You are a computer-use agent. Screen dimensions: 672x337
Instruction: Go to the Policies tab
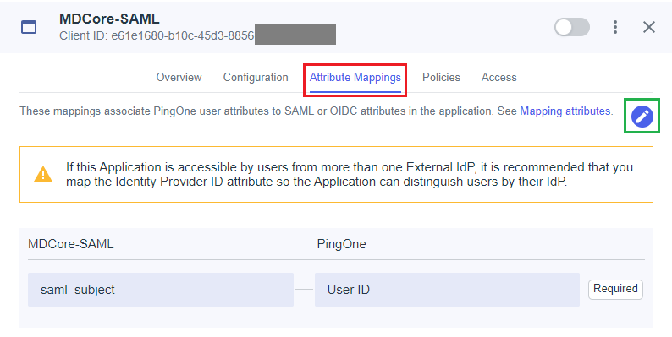[x=441, y=78]
